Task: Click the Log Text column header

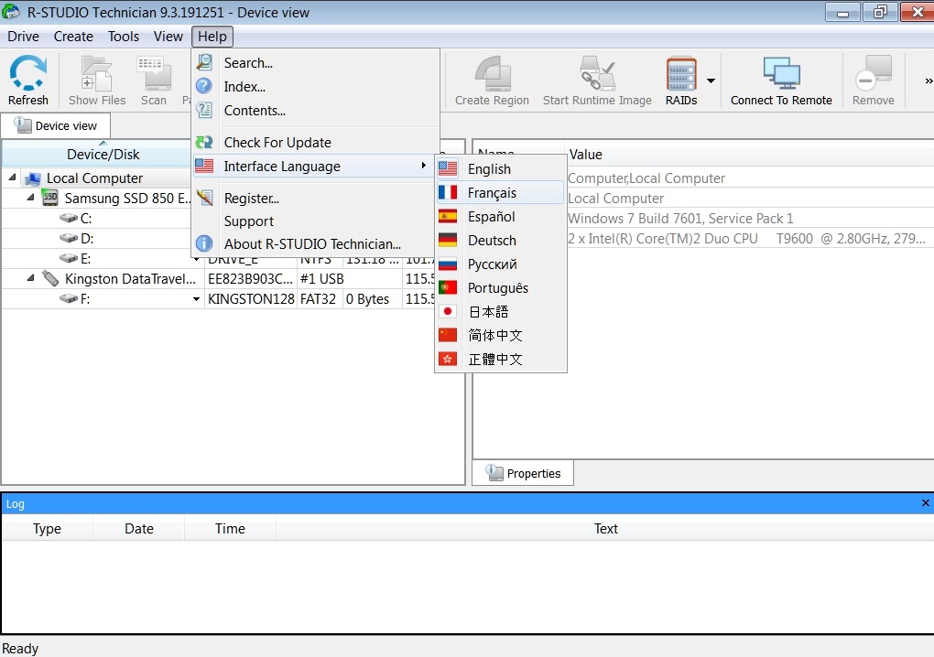Action: 605,529
